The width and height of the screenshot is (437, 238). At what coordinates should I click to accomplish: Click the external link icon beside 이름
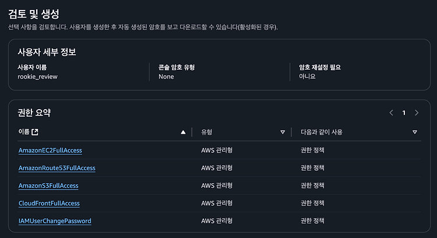click(35, 132)
